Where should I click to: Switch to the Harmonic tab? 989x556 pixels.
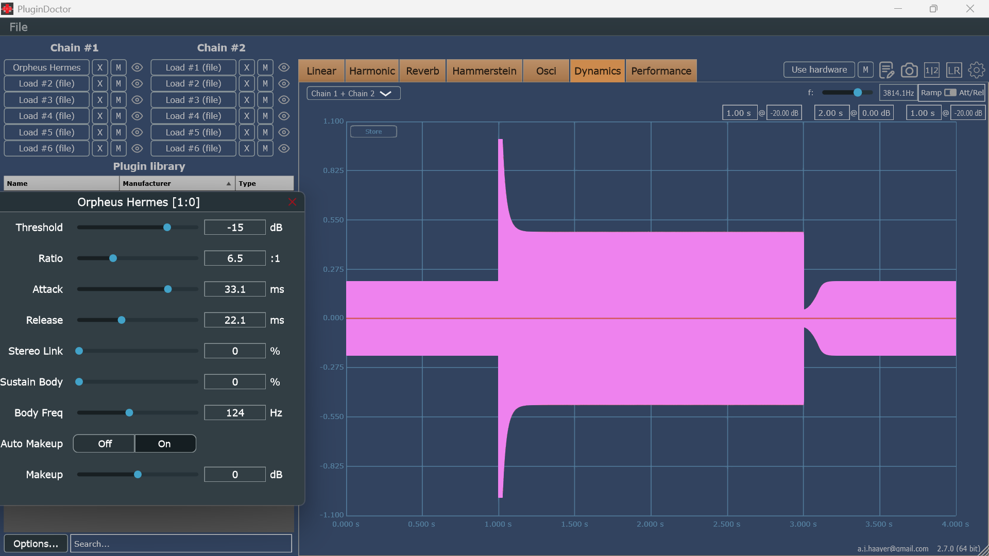372,71
